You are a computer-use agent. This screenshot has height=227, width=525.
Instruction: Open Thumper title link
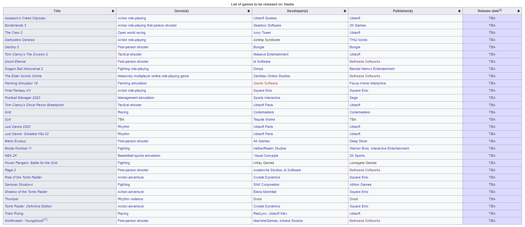pos(11,199)
